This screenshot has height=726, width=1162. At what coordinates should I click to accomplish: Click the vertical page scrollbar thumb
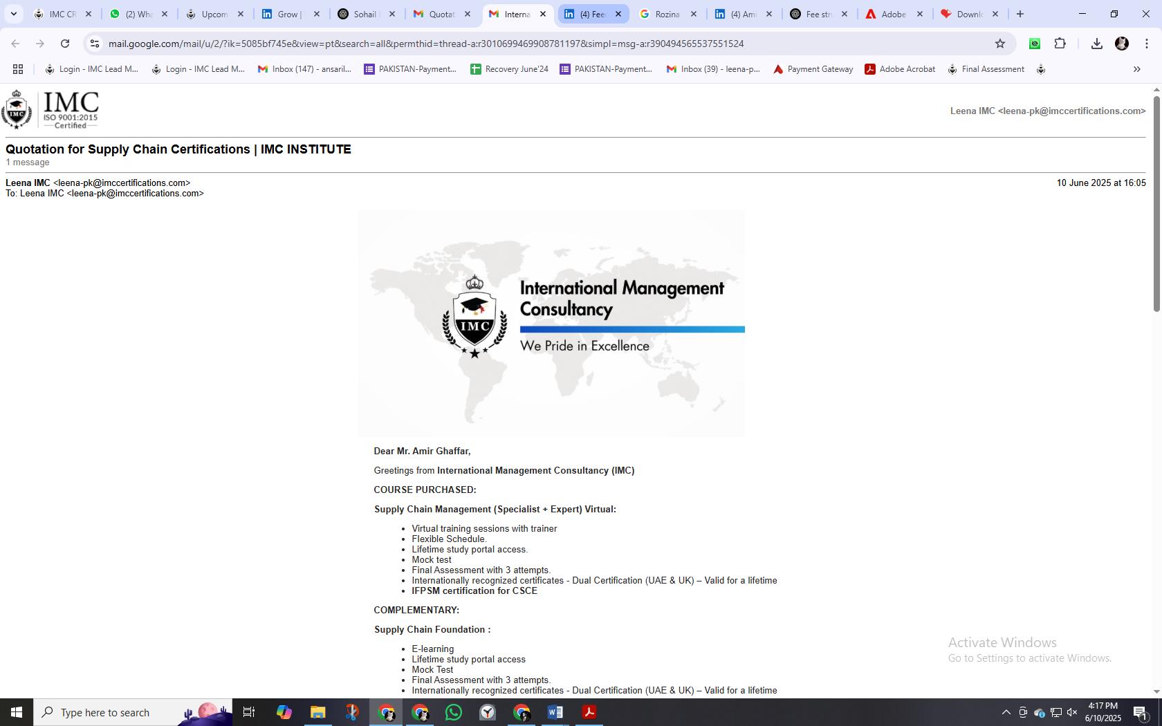(1156, 204)
